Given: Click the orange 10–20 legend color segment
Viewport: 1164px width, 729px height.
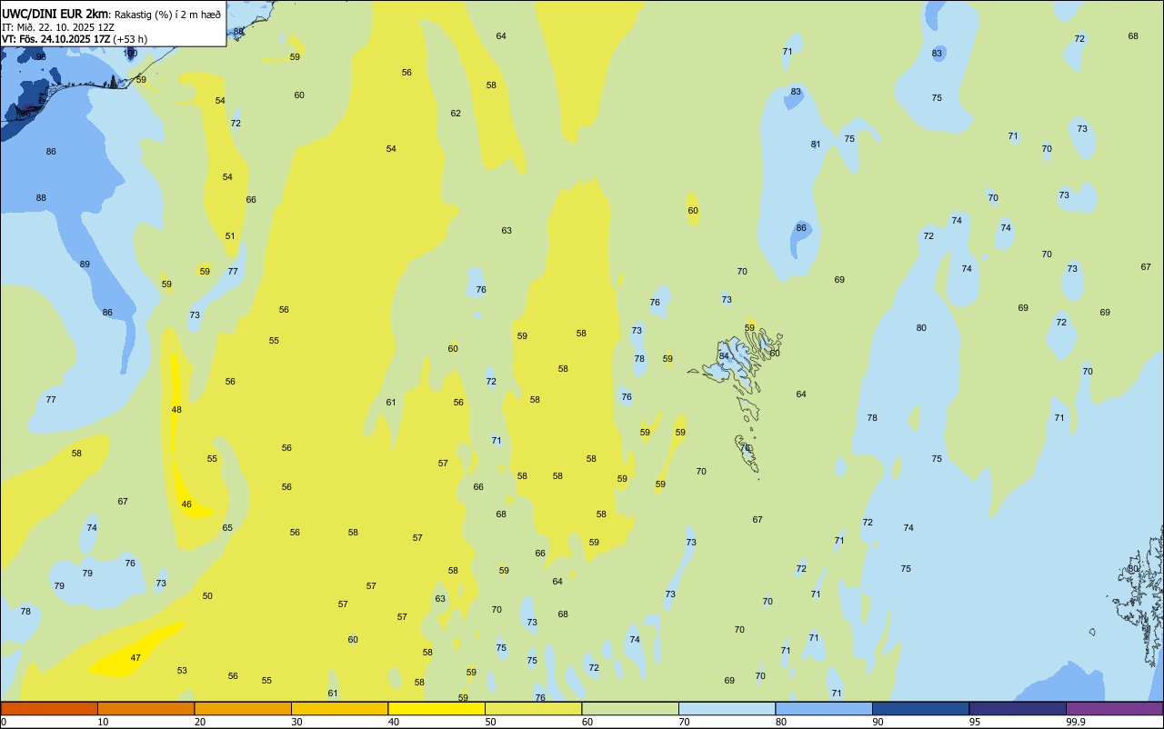Looking at the screenshot, I should [145, 708].
